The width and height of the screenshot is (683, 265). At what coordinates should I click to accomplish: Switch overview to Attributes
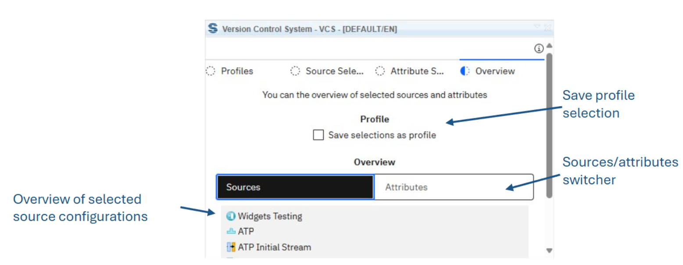pos(454,187)
